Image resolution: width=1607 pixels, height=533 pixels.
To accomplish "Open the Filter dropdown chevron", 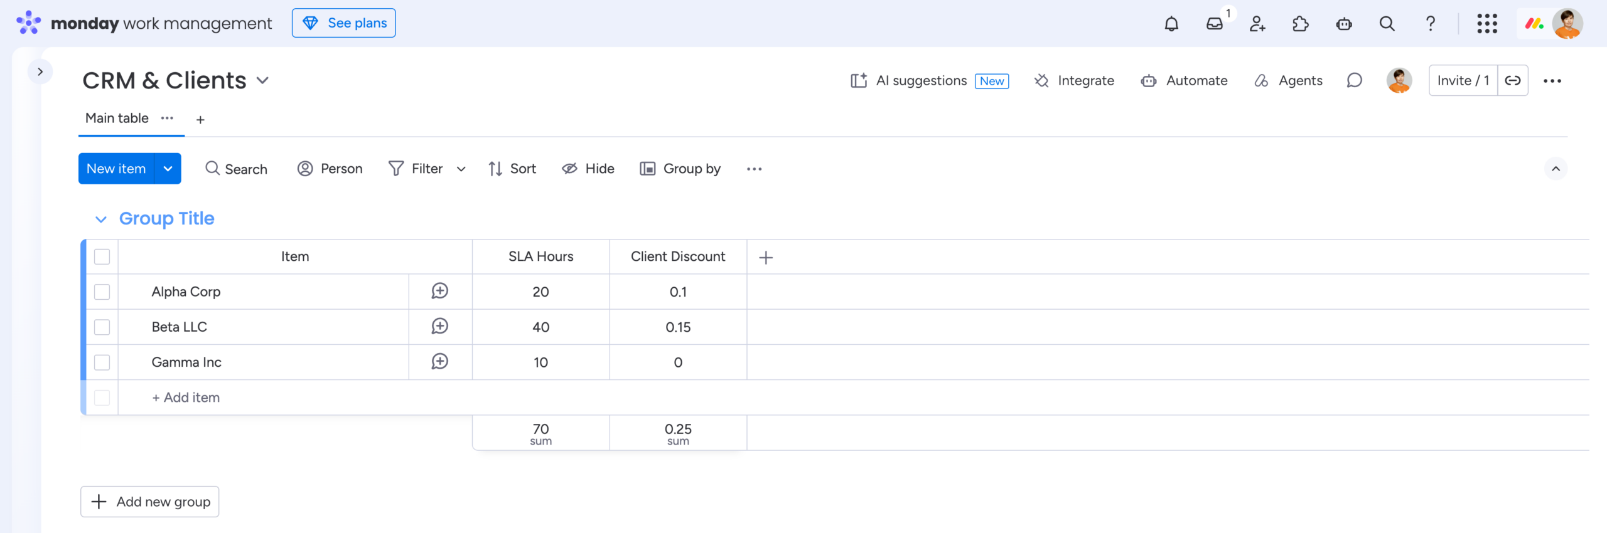I will (x=461, y=169).
